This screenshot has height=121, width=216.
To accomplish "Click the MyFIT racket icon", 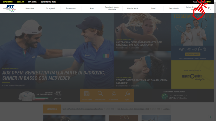I will [127, 94].
